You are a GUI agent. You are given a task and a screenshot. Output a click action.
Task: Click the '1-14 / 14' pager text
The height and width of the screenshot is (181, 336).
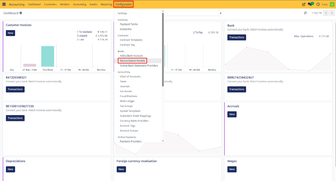click(x=317, y=13)
